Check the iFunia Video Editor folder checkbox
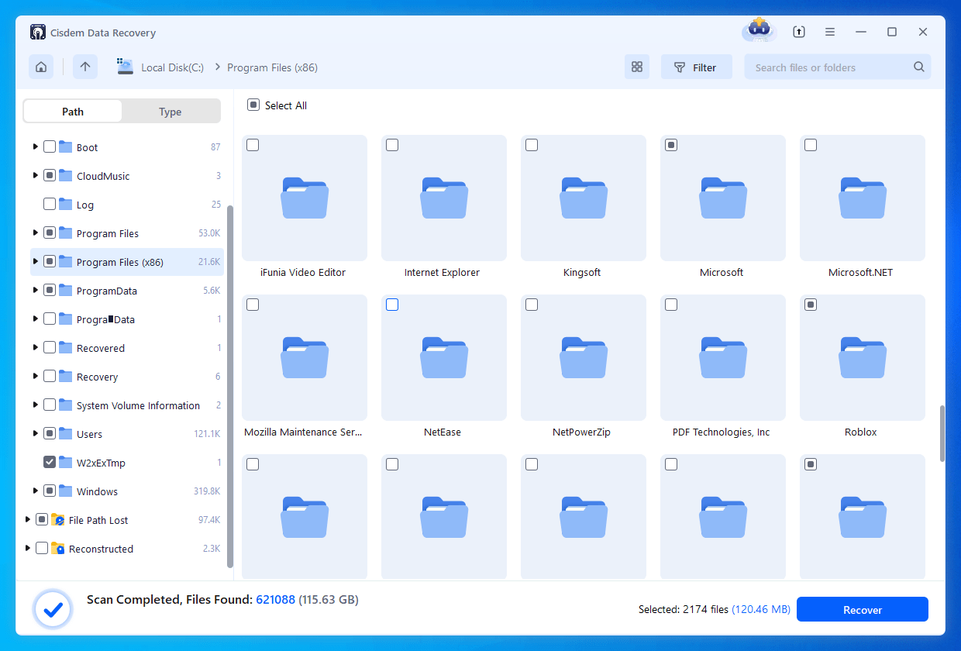Viewport: 961px width, 651px height. [252, 144]
